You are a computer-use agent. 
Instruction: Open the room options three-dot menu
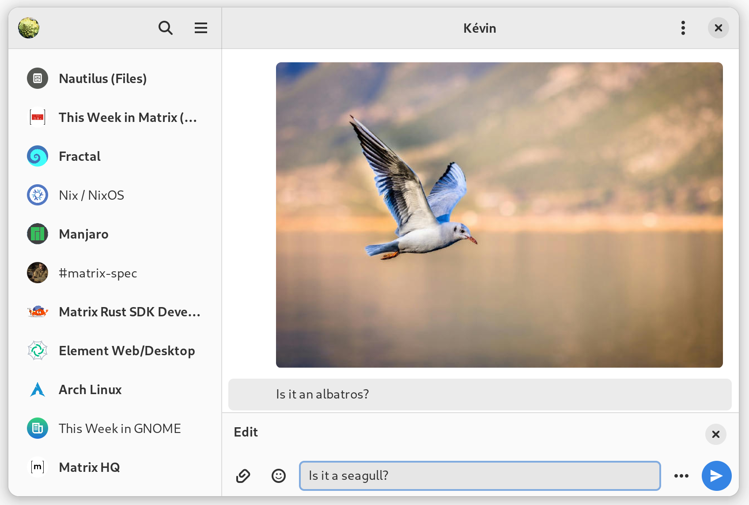(x=683, y=28)
